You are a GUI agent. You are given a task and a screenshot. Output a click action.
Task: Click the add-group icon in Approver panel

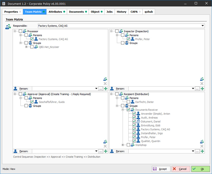[x=105, y=142]
